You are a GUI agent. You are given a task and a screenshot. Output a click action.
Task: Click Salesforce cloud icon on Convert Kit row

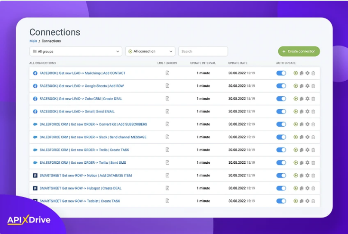tap(35, 124)
